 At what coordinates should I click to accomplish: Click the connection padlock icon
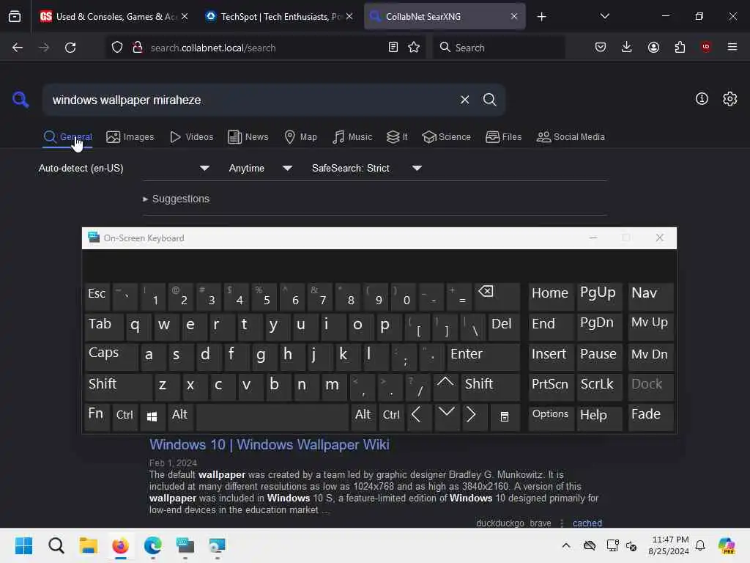[138, 47]
